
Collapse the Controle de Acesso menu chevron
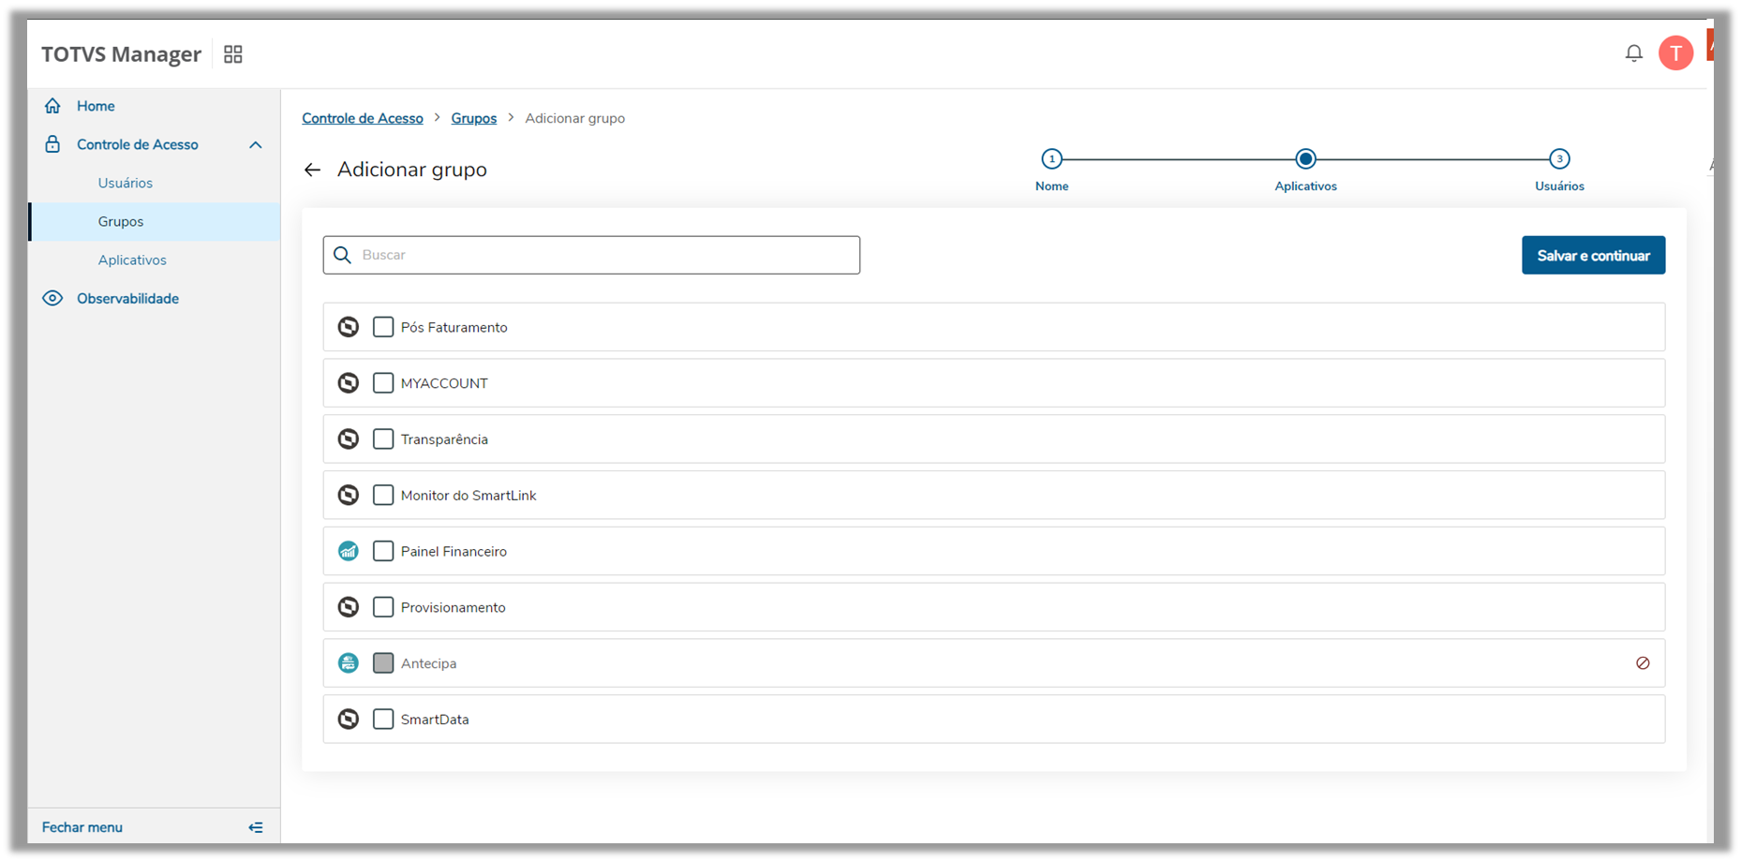[256, 145]
